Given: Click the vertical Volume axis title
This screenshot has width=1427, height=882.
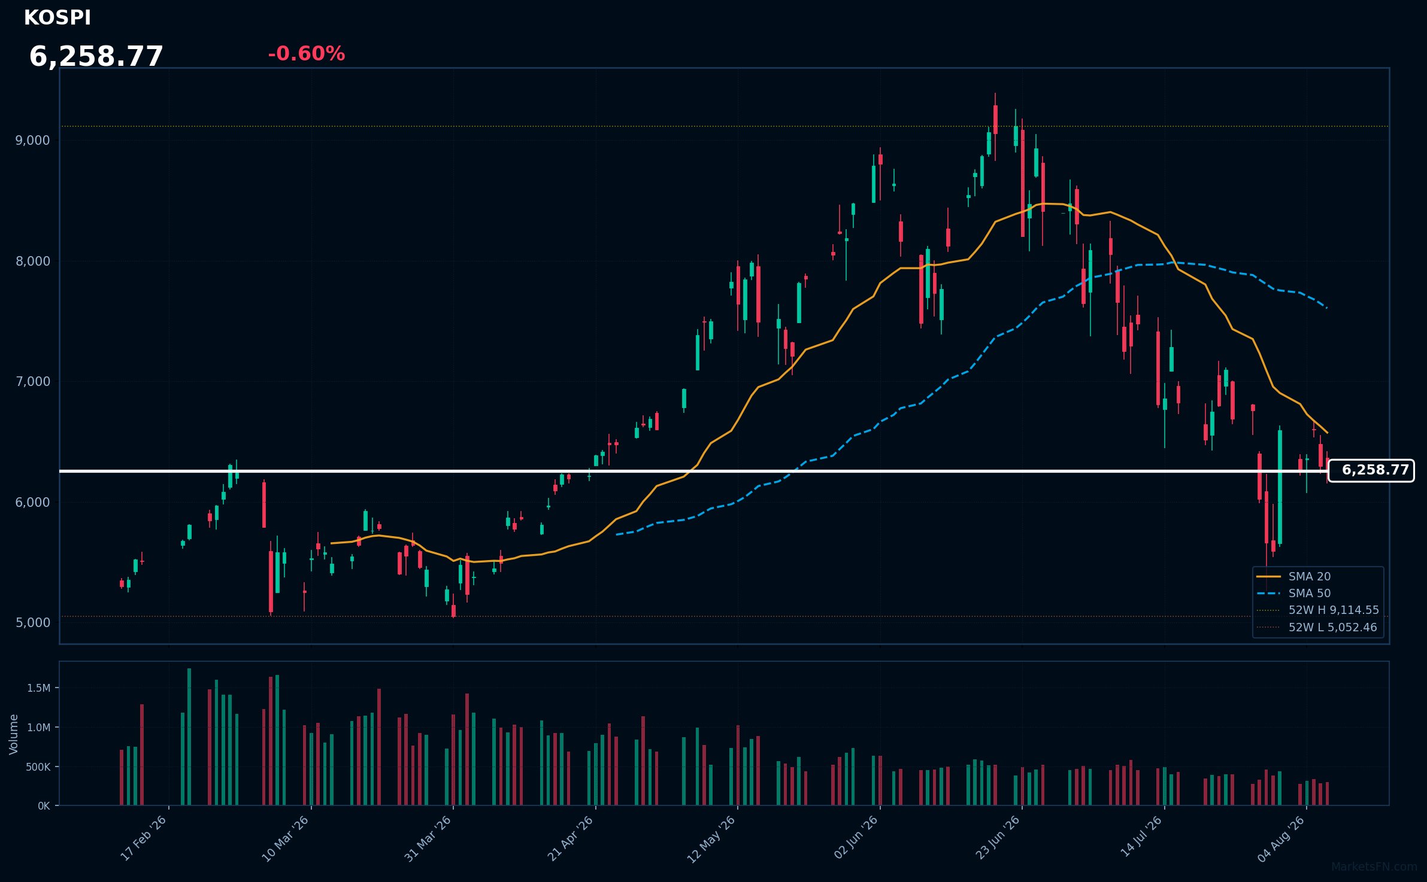Looking at the screenshot, I should [x=14, y=734].
